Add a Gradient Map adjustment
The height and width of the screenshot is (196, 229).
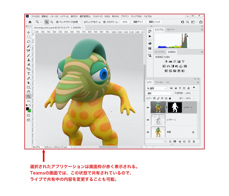click(183, 71)
